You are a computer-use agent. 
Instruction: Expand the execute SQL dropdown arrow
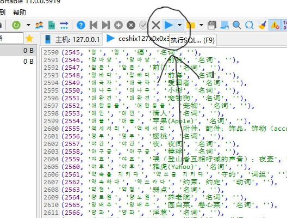point(179,25)
